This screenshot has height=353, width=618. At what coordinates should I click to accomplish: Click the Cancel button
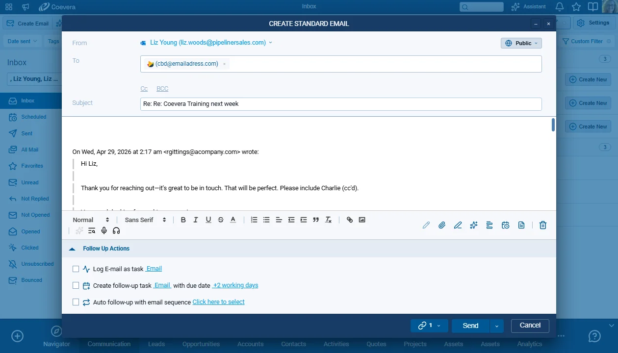530,326
